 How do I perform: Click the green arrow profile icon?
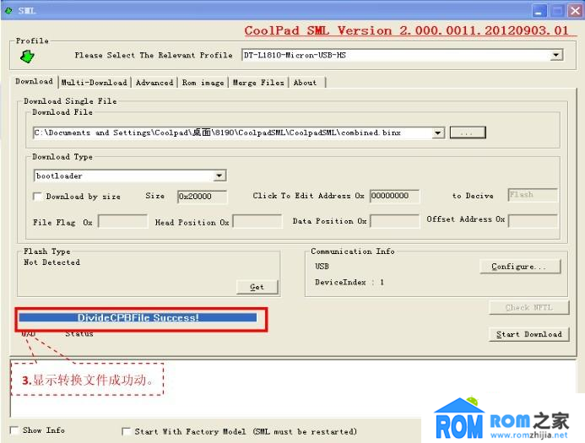pos(27,57)
